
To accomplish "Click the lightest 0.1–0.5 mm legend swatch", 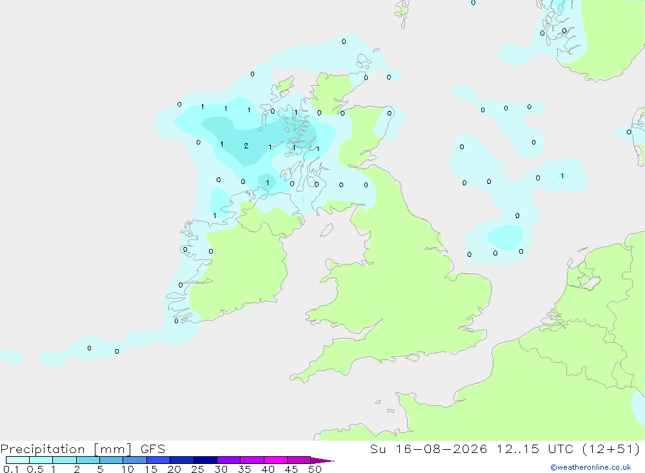I will point(17,460).
